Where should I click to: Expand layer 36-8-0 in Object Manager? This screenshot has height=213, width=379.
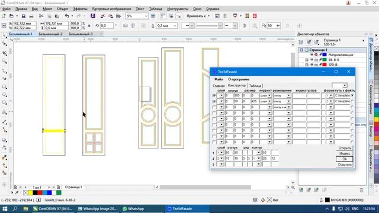[x=307, y=60]
